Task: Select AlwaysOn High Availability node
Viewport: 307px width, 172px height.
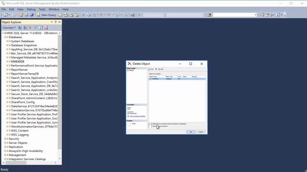Action: [26, 151]
